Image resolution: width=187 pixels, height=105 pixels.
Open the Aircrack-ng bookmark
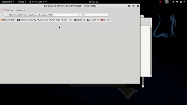(93, 20)
